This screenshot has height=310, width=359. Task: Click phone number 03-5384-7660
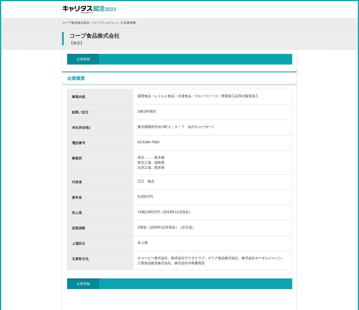coord(148,142)
